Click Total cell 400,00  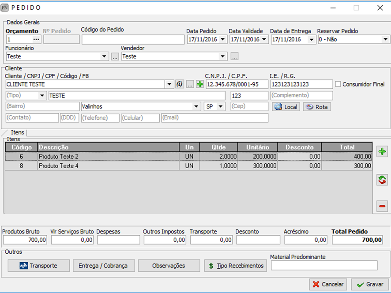[347, 157]
